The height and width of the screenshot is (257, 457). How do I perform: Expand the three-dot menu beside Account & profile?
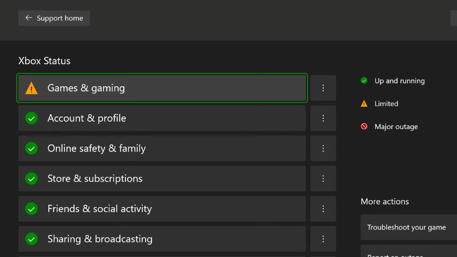[x=323, y=118]
